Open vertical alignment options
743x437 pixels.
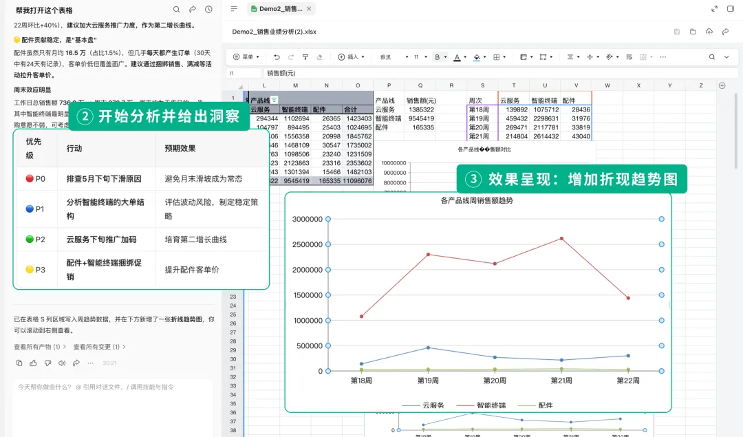590,57
